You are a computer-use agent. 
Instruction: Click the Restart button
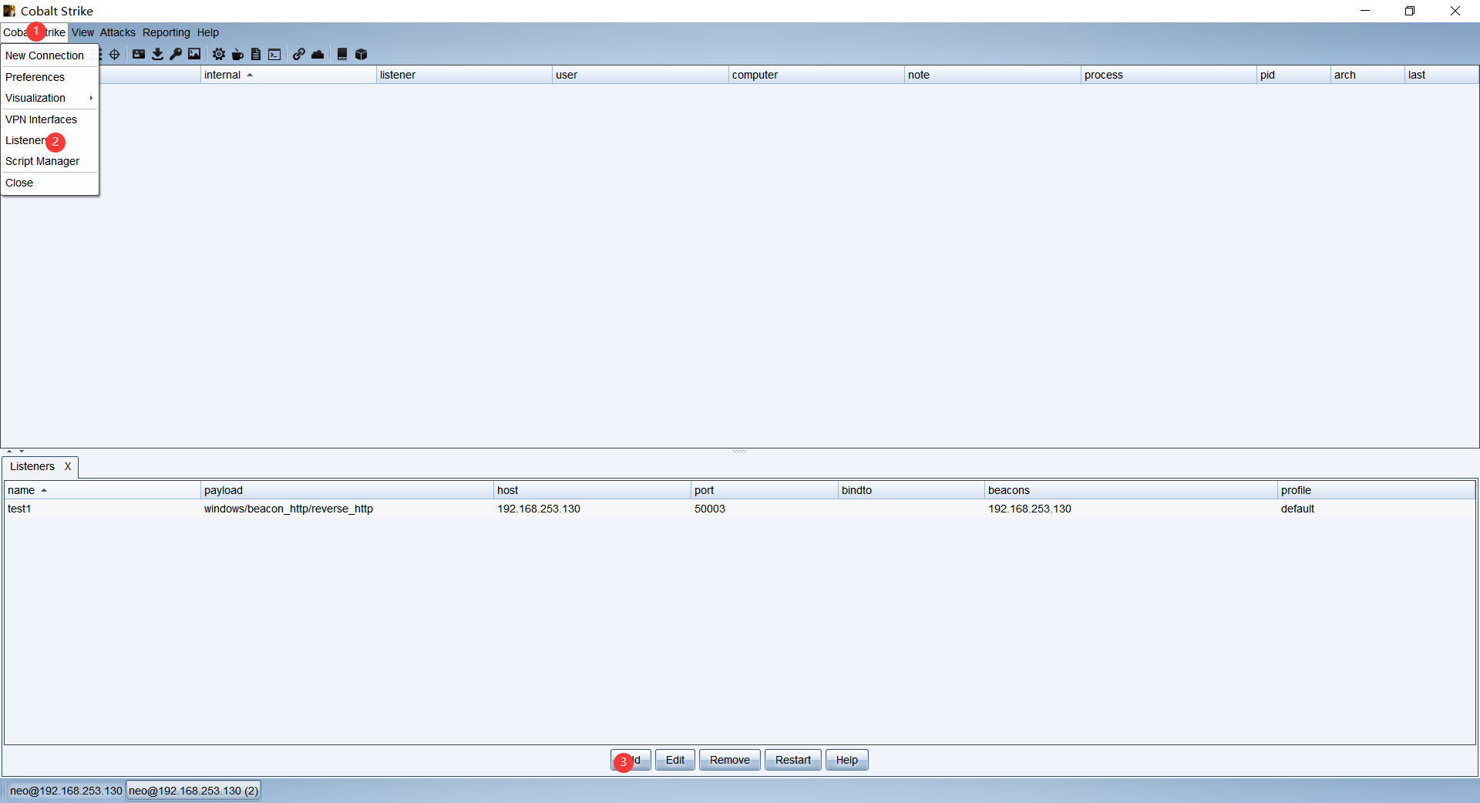pyautogui.click(x=793, y=760)
